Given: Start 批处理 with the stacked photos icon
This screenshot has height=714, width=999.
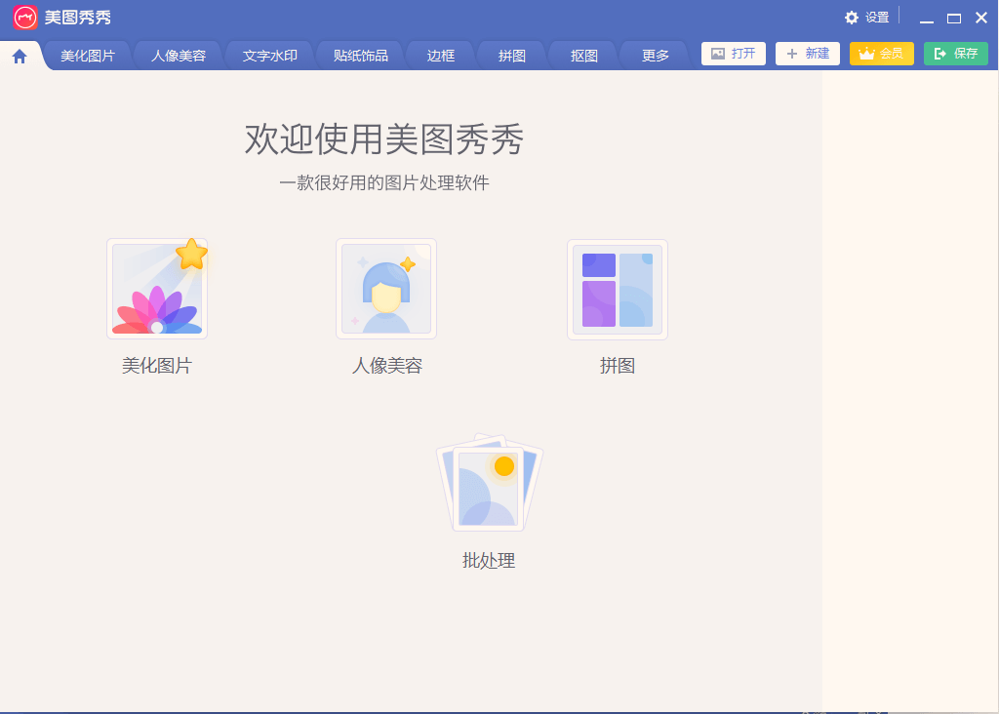Looking at the screenshot, I should pyautogui.click(x=490, y=484).
